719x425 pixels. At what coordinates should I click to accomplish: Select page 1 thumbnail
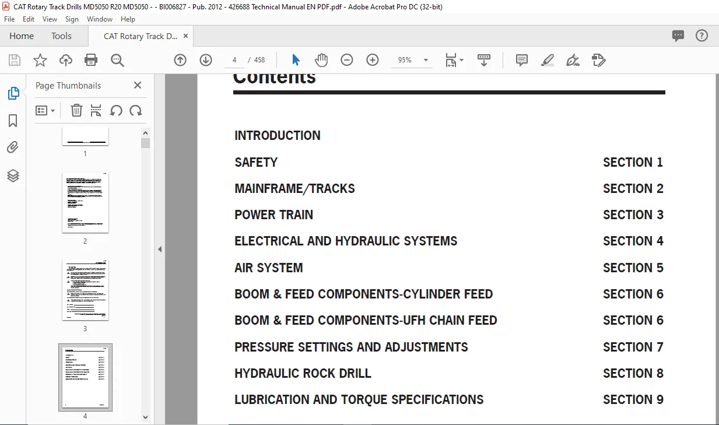click(85, 137)
